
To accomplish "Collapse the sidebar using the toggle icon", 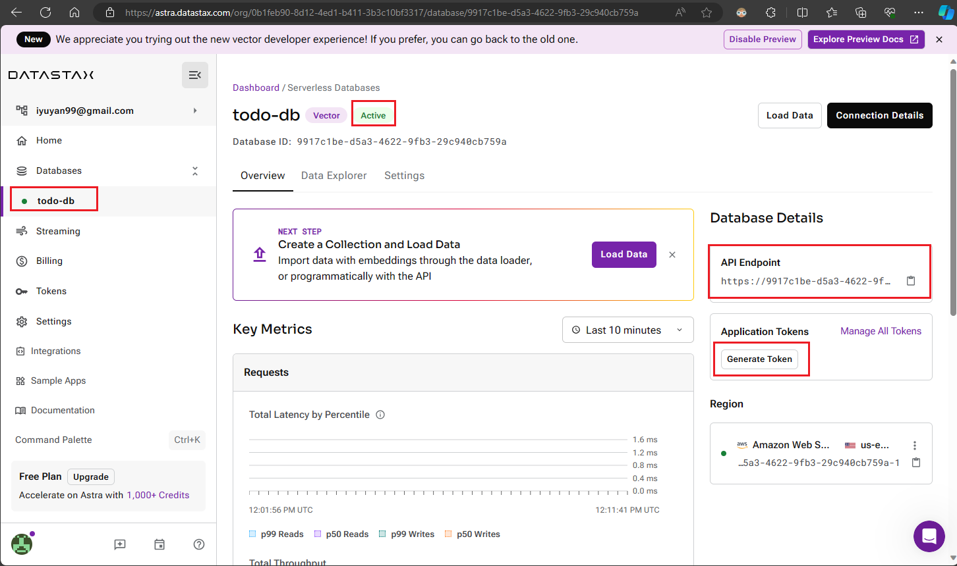I will click(x=195, y=75).
